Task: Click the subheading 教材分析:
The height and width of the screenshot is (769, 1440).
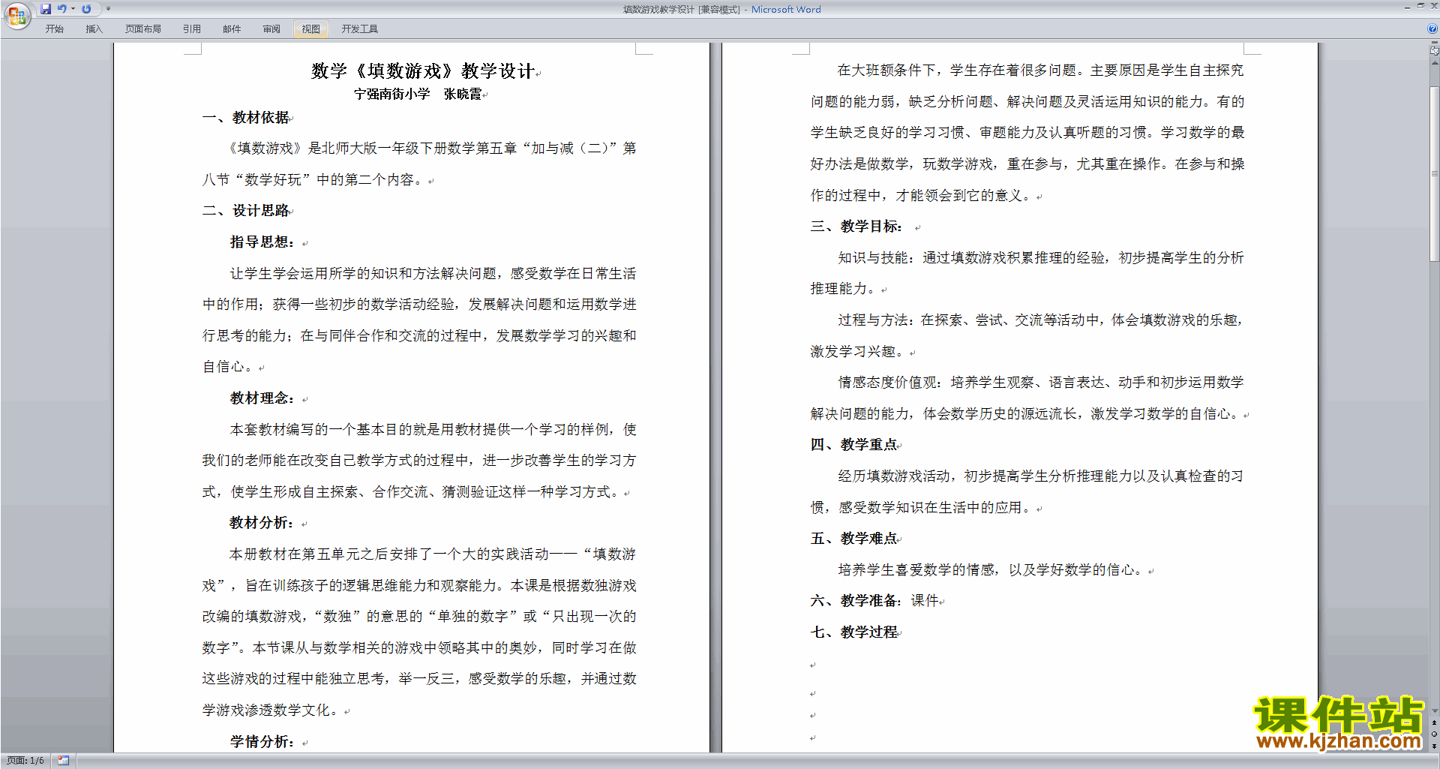Action: click(x=262, y=523)
